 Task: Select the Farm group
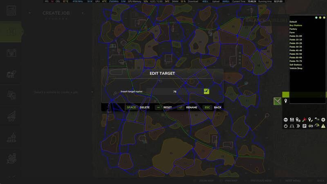pos(292,32)
